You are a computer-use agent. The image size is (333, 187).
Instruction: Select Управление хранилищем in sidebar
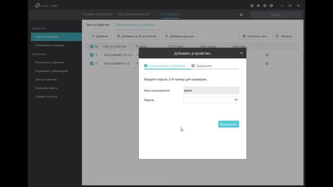point(51,71)
